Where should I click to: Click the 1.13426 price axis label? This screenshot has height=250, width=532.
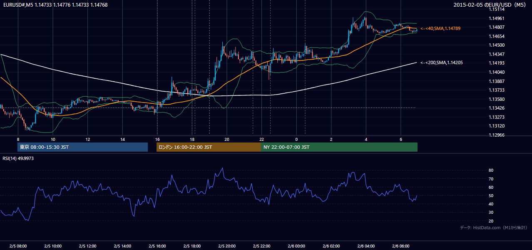click(x=496, y=108)
